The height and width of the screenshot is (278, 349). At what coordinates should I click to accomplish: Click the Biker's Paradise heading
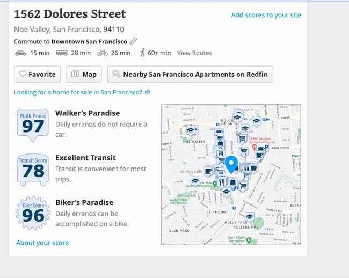click(x=84, y=202)
